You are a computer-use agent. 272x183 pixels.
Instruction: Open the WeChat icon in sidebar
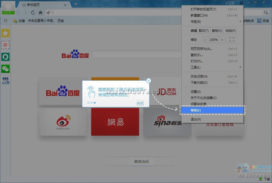tap(5, 69)
